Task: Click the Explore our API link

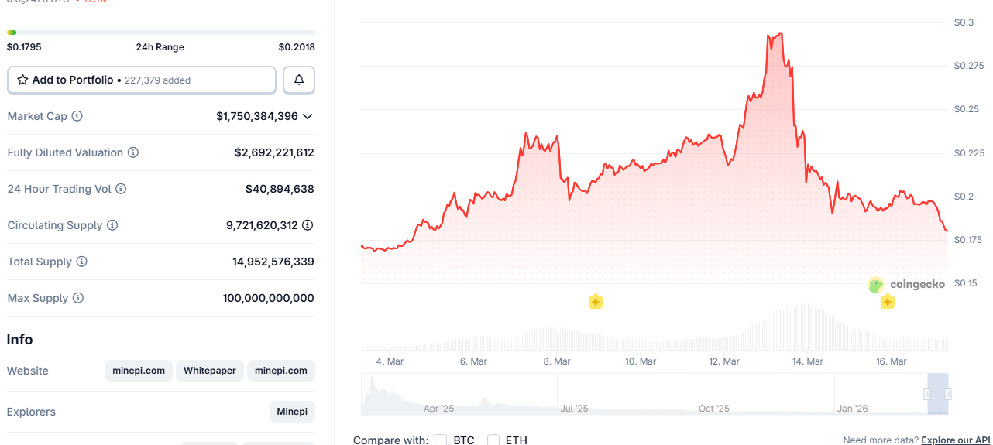Action: (955, 440)
